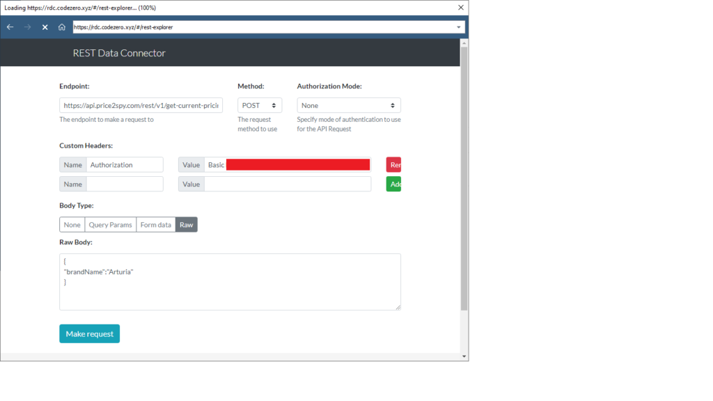The image size is (713, 401).
Task: Click the "Body Type:" label
Action: pos(77,205)
